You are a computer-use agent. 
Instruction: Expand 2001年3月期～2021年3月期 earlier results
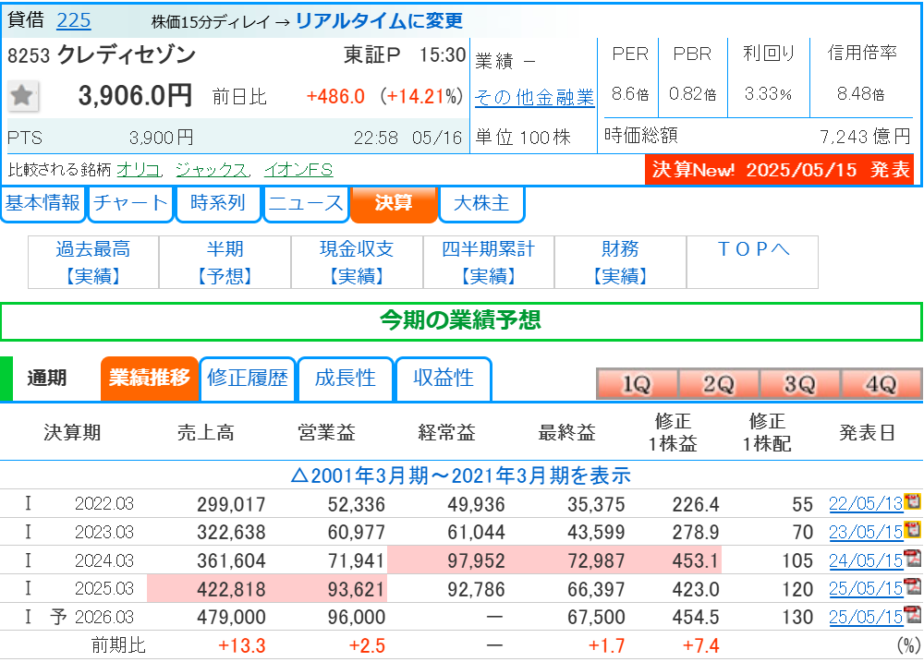pos(461,475)
